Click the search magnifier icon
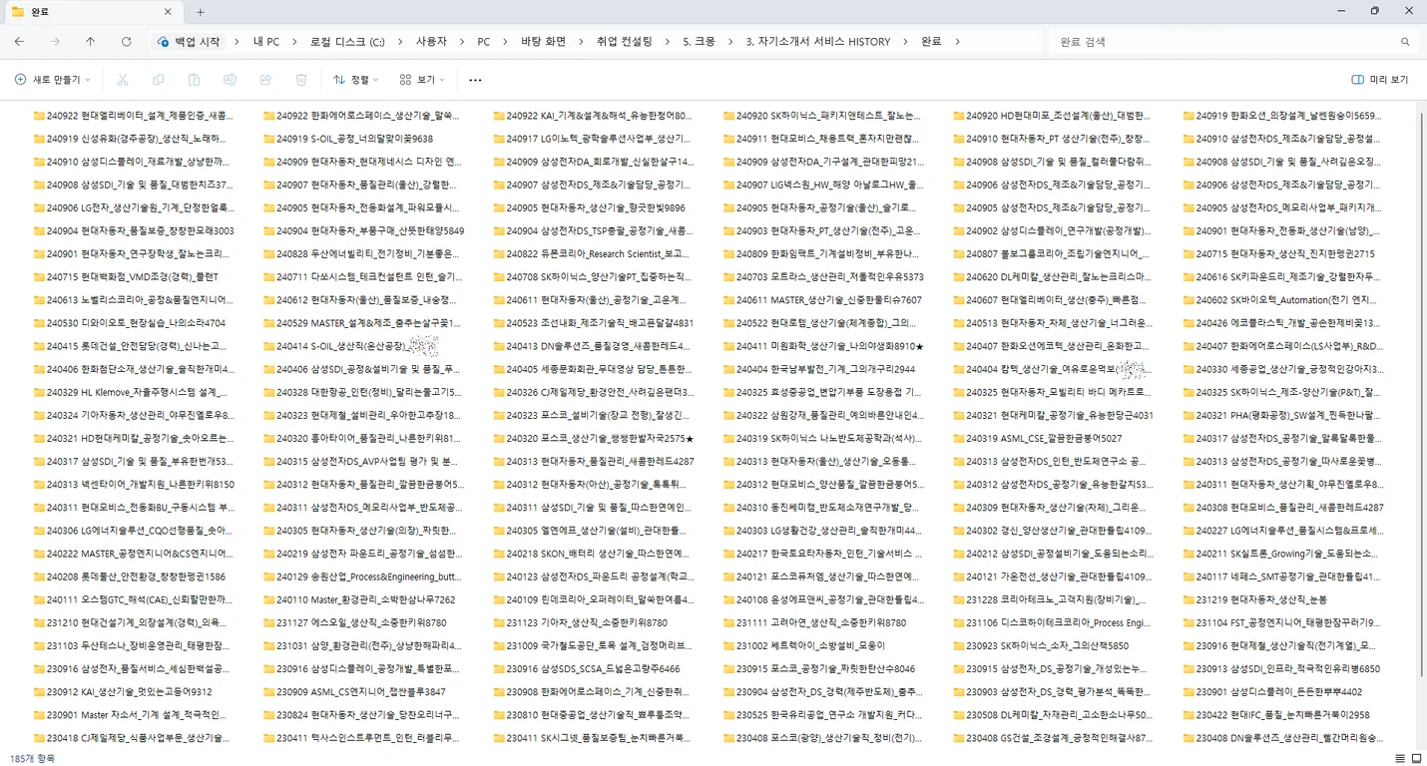The width and height of the screenshot is (1427, 766). tap(1405, 42)
